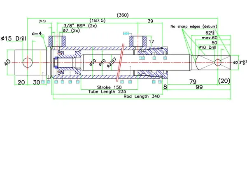Select the No sharp edges (deburr) note

click(194, 27)
